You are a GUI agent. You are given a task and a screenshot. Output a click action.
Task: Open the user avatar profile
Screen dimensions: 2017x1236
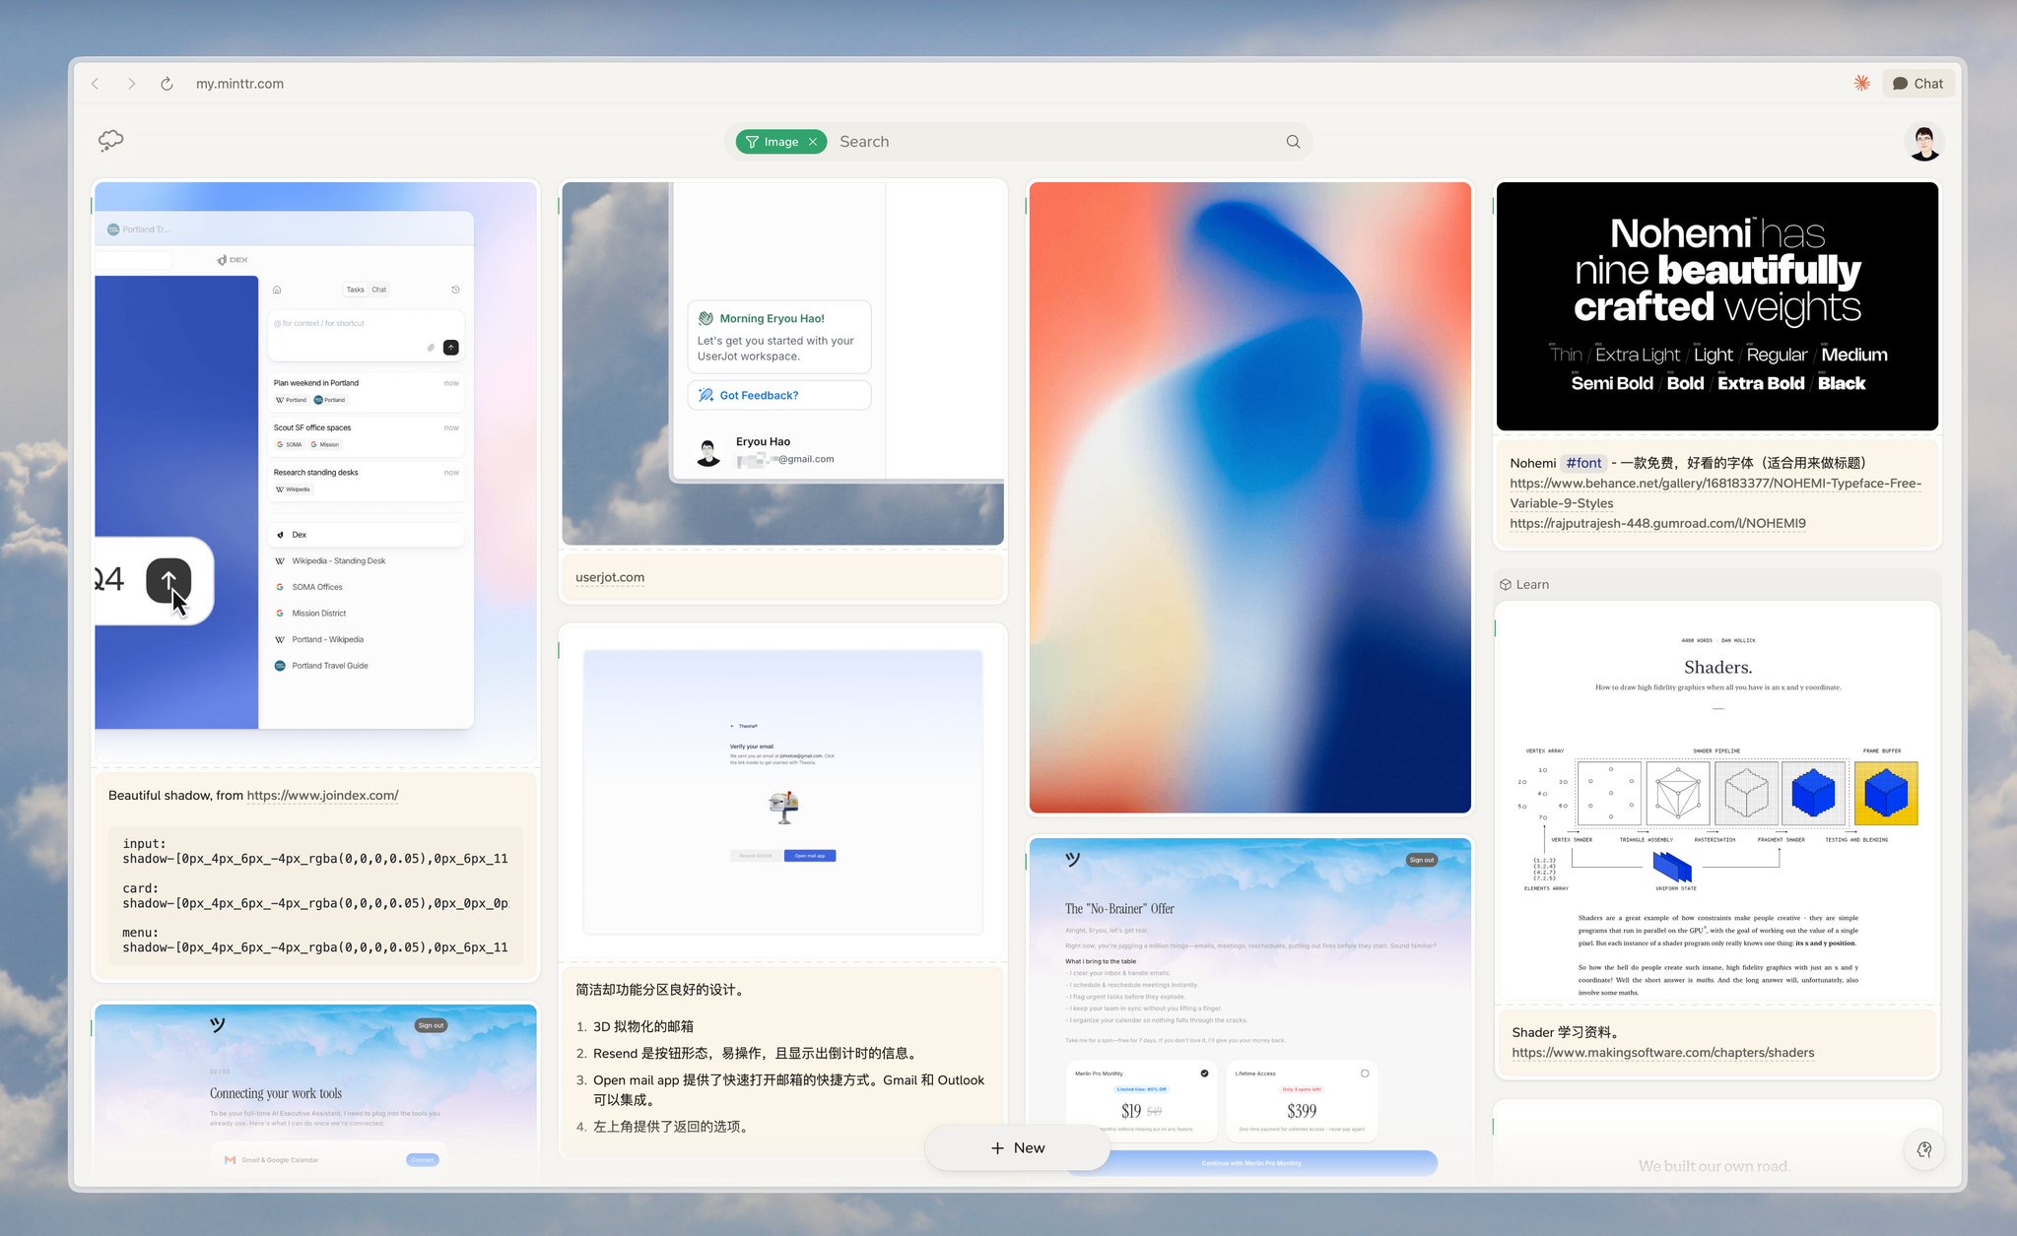tap(1923, 142)
